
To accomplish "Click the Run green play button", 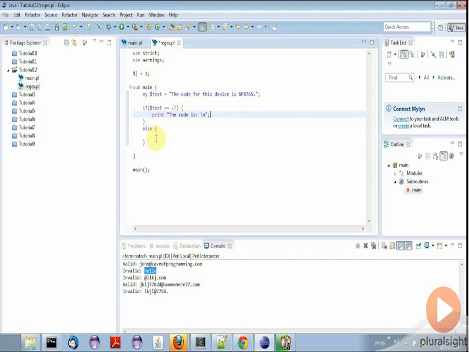I will pos(122,27).
